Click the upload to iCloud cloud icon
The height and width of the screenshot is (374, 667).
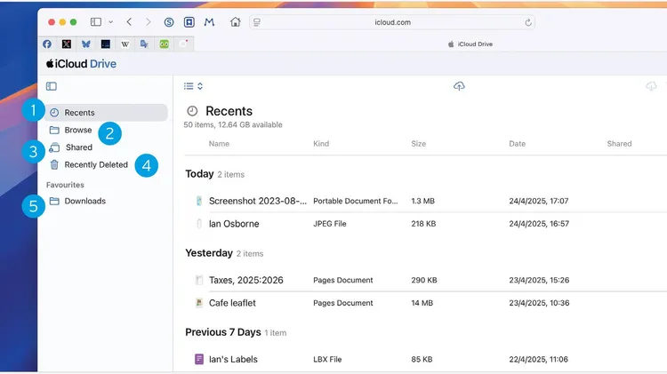tap(459, 86)
